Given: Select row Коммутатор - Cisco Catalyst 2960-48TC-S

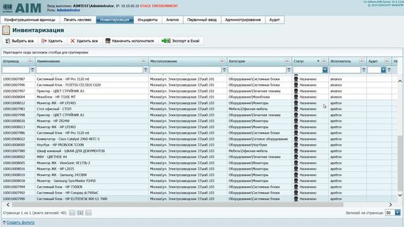Looking at the screenshot, I should 199,139.
